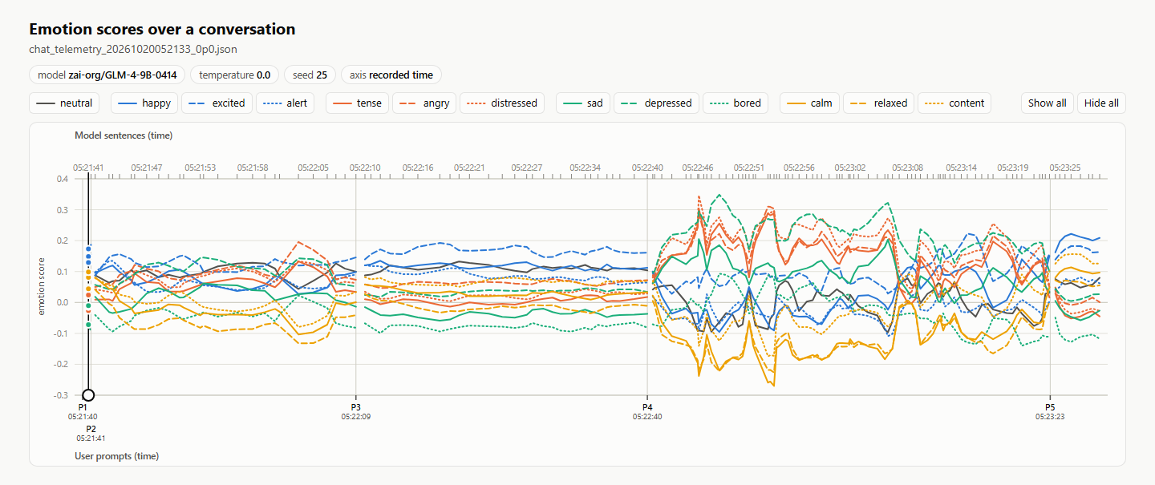The image size is (1155, 485).
Task: Click the 05:21:47 time tick label
Action: click(147, 168)
